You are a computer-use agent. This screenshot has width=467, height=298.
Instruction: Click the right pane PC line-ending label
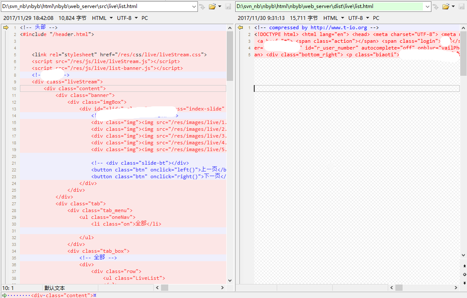tap(376, 18)
